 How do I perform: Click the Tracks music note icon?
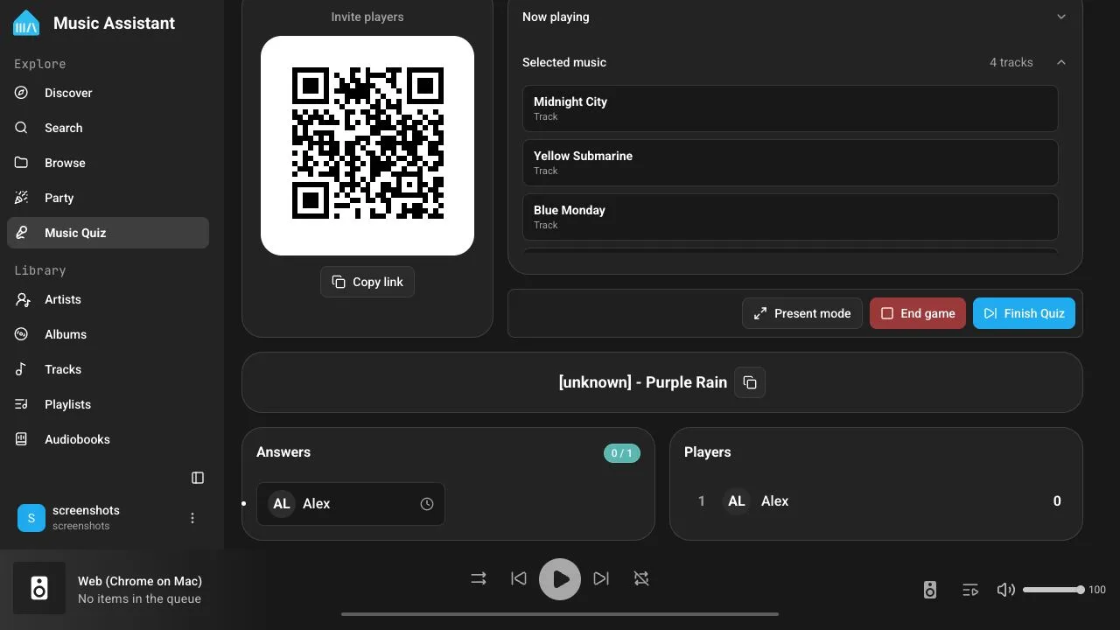click(x=22, y=369)
